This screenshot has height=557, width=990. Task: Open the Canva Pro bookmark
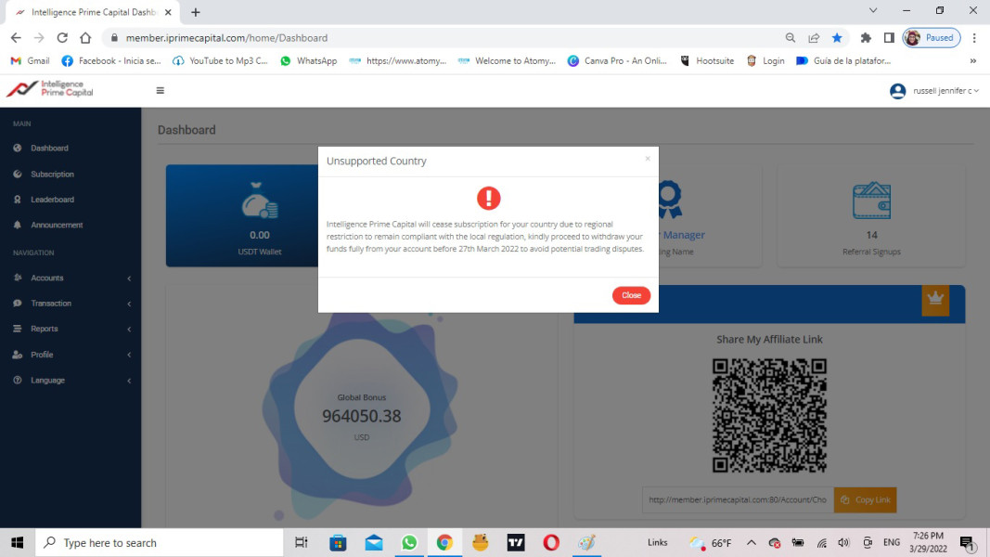pos(617,60)
